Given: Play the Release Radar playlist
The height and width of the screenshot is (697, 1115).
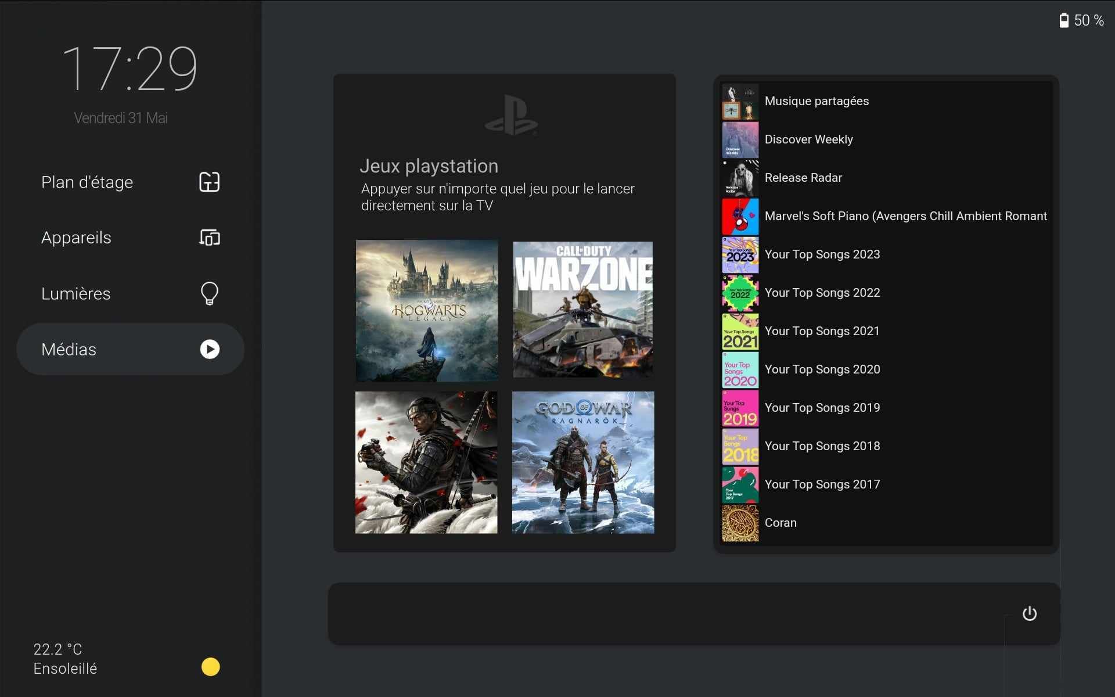Looking at the screenshot, I should [803, 178].
